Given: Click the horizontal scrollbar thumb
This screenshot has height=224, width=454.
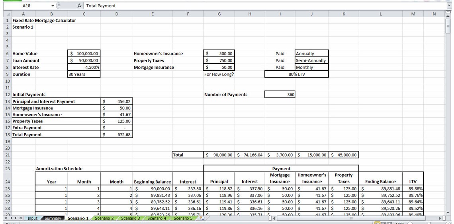Looking at the screenshot, I should (x=352, y=218).
